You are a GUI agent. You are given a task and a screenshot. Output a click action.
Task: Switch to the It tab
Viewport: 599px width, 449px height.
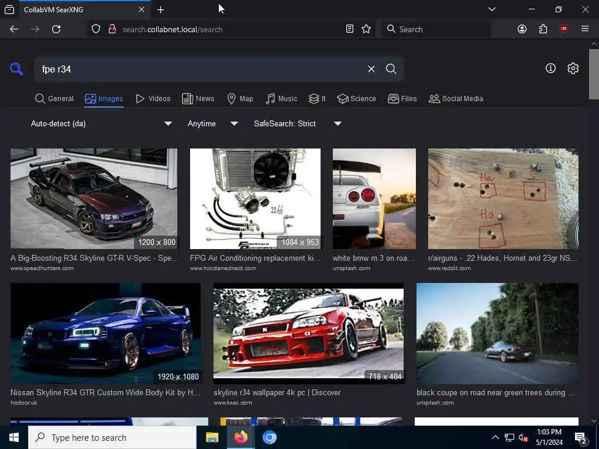317,98
